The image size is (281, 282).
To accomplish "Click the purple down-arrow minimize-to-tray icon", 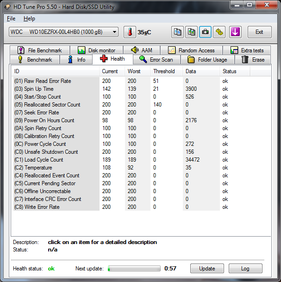I will point(235,32).
